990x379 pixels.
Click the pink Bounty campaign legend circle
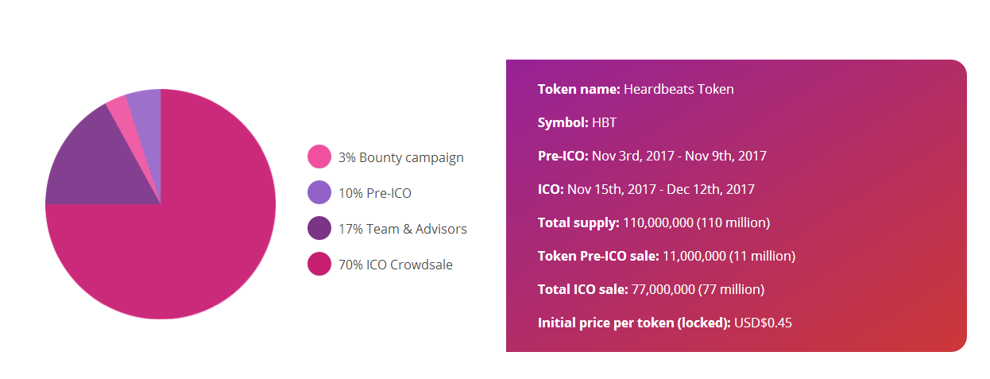[319, 157]
